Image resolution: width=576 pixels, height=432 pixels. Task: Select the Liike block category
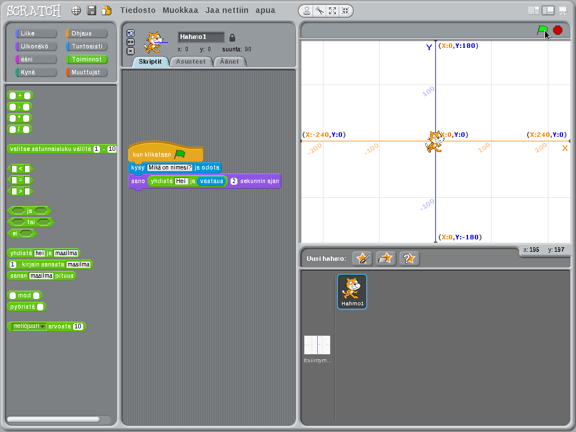[36, 33]
